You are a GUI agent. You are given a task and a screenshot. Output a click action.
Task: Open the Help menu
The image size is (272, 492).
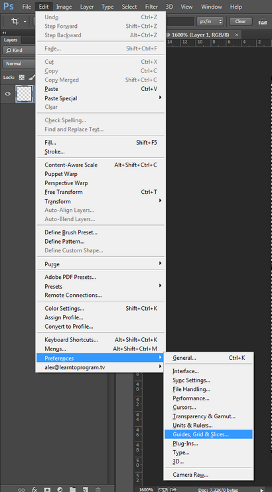pos(236,7)
